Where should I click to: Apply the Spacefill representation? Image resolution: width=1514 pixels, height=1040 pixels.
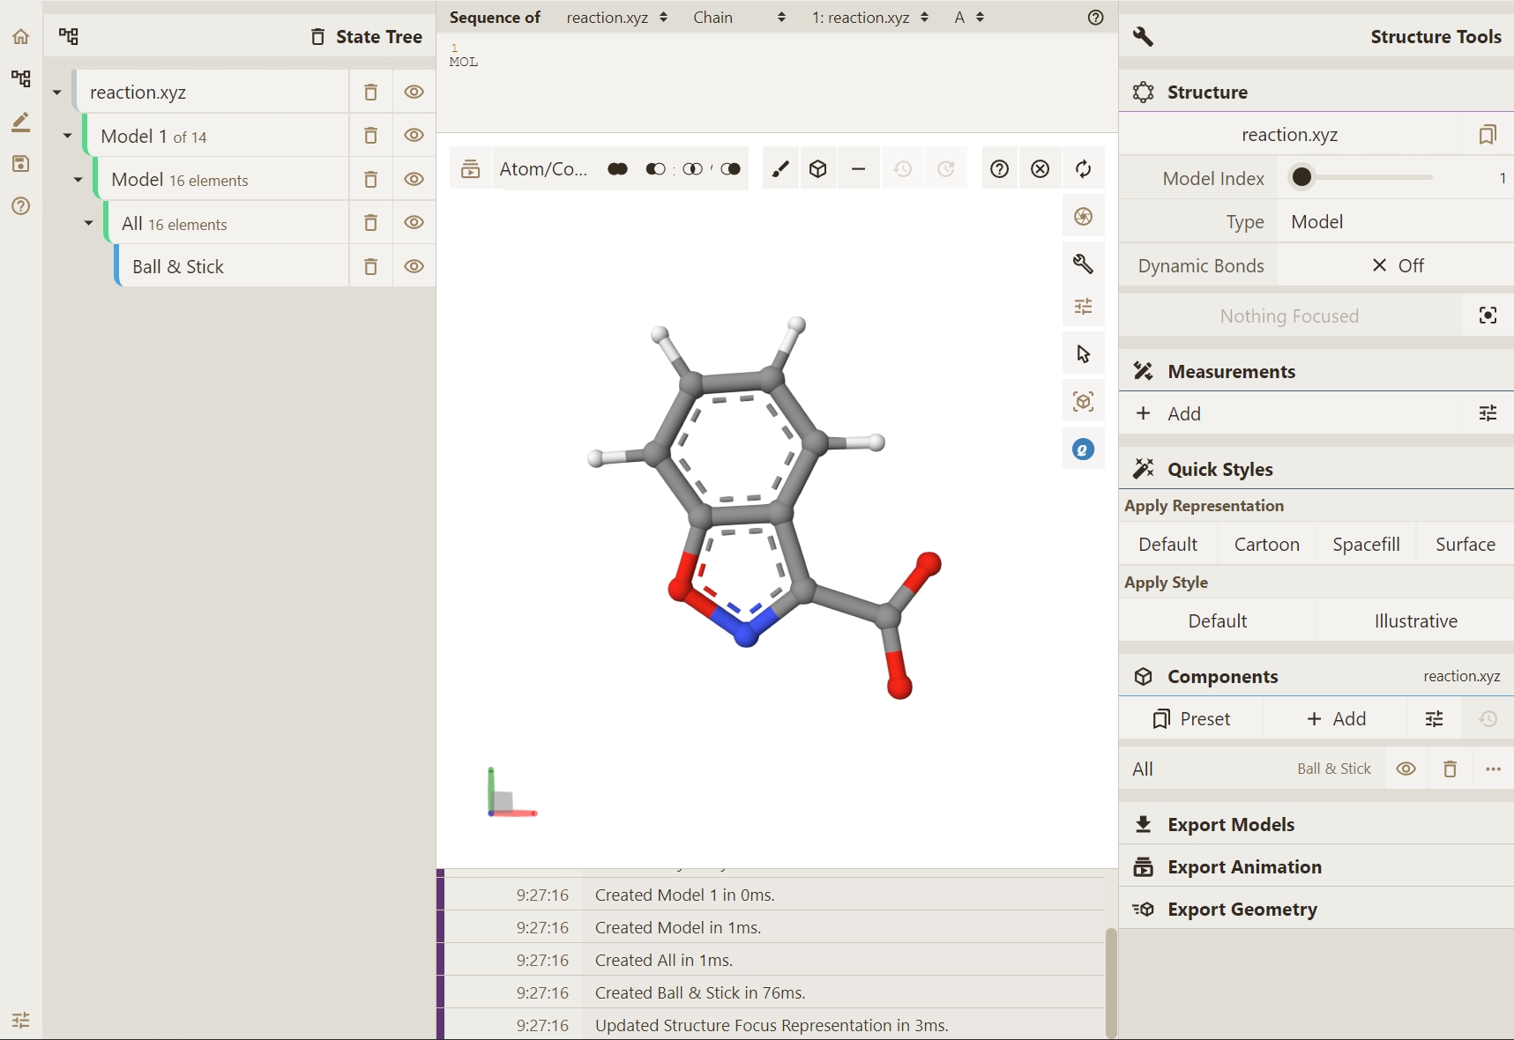pyautogui.click(x=1366, y=545)
